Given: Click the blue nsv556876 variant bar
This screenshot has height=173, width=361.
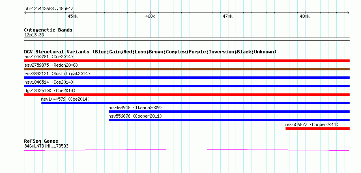Looking at the screenshot, I should (x=229, y=120).
